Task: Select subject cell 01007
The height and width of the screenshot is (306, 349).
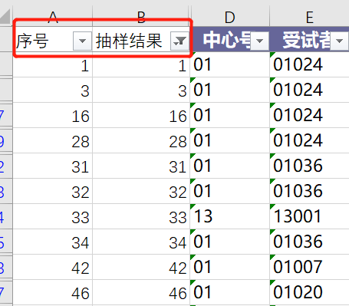Action: coord(309,267)
